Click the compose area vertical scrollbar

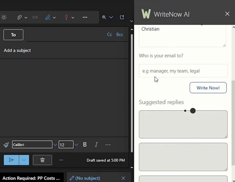[132, 93]
